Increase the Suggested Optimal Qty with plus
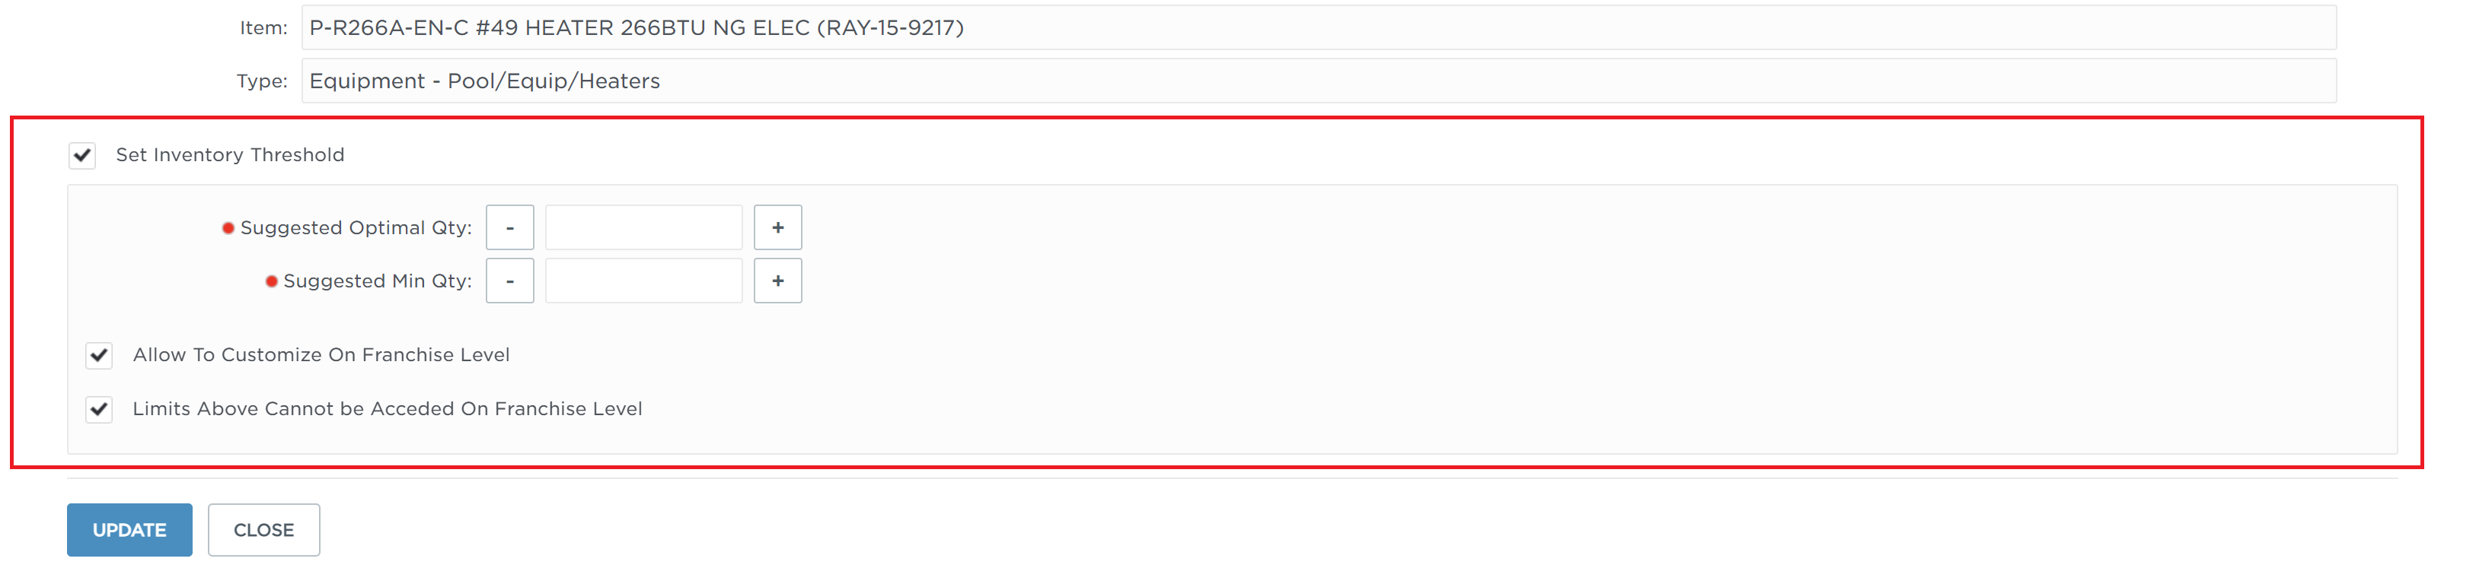The width and height of the screenshot is (2476, 568). pyautogui.click(x=777, y=227)
